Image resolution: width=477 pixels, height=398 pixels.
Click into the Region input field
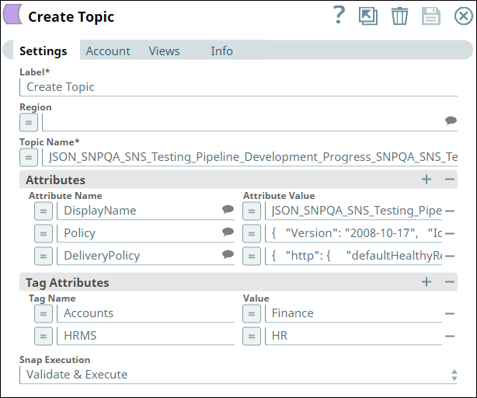(242, 122)
